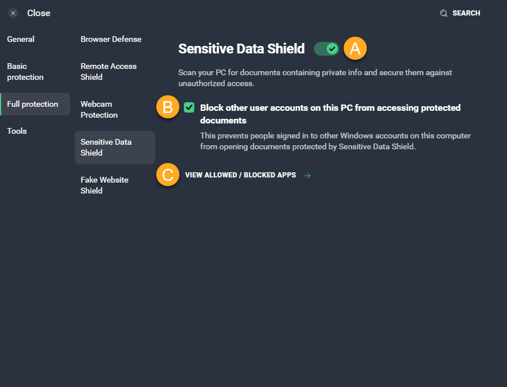Disable the Sensitive Data Shield toggle
This screenshot has width=507, height=387.
pyautogui.click(x=327, y=49)
